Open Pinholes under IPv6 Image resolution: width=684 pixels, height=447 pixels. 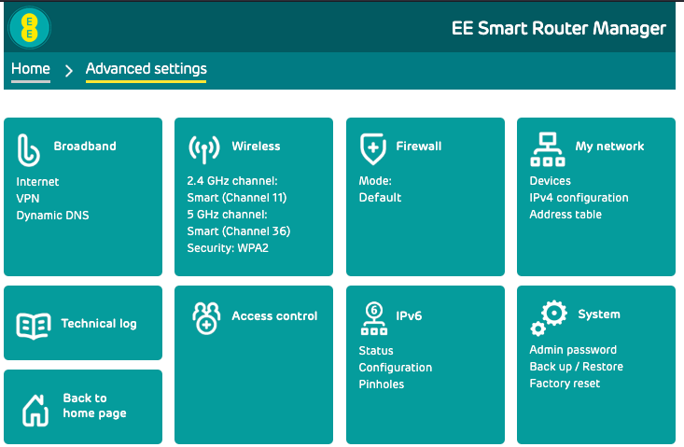pyautogui.click(x=381, y=384)
